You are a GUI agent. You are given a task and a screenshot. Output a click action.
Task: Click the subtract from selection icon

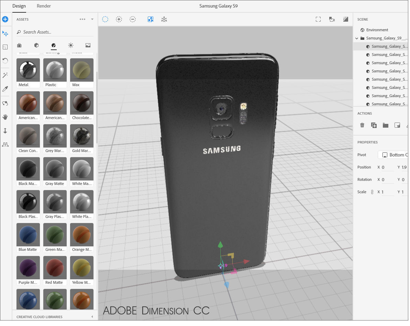click(x=133, y=19)
